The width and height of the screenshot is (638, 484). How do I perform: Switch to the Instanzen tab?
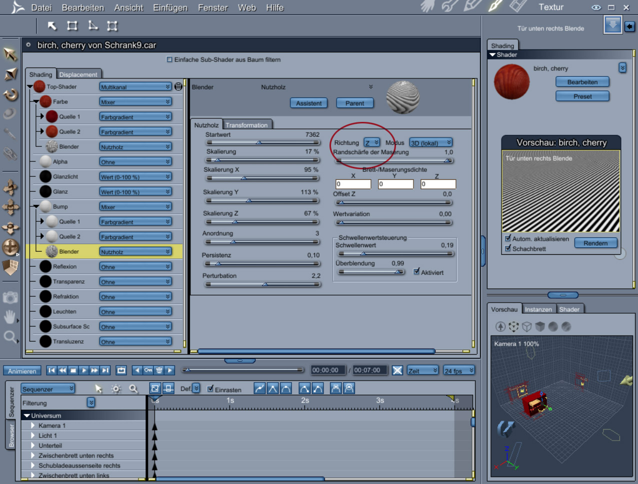pyautogui.click(x=538, y=309)
